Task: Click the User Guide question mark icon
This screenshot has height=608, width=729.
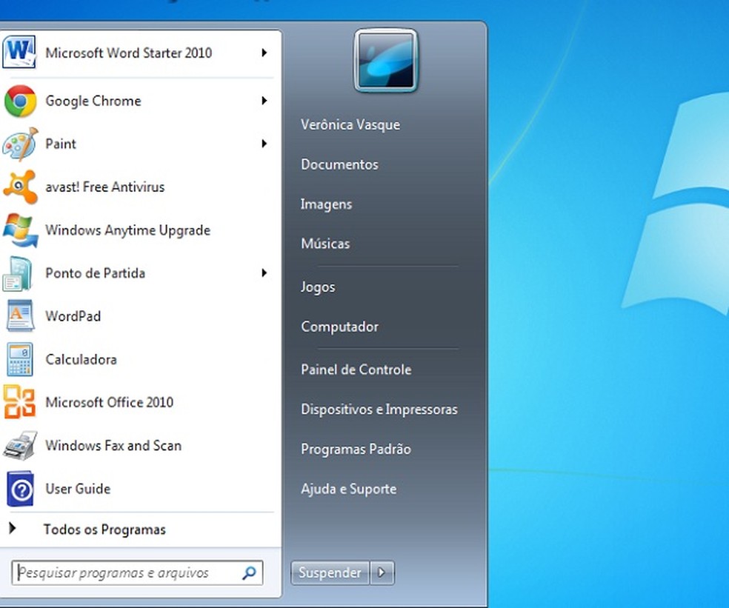Action: tap(21, 489)
